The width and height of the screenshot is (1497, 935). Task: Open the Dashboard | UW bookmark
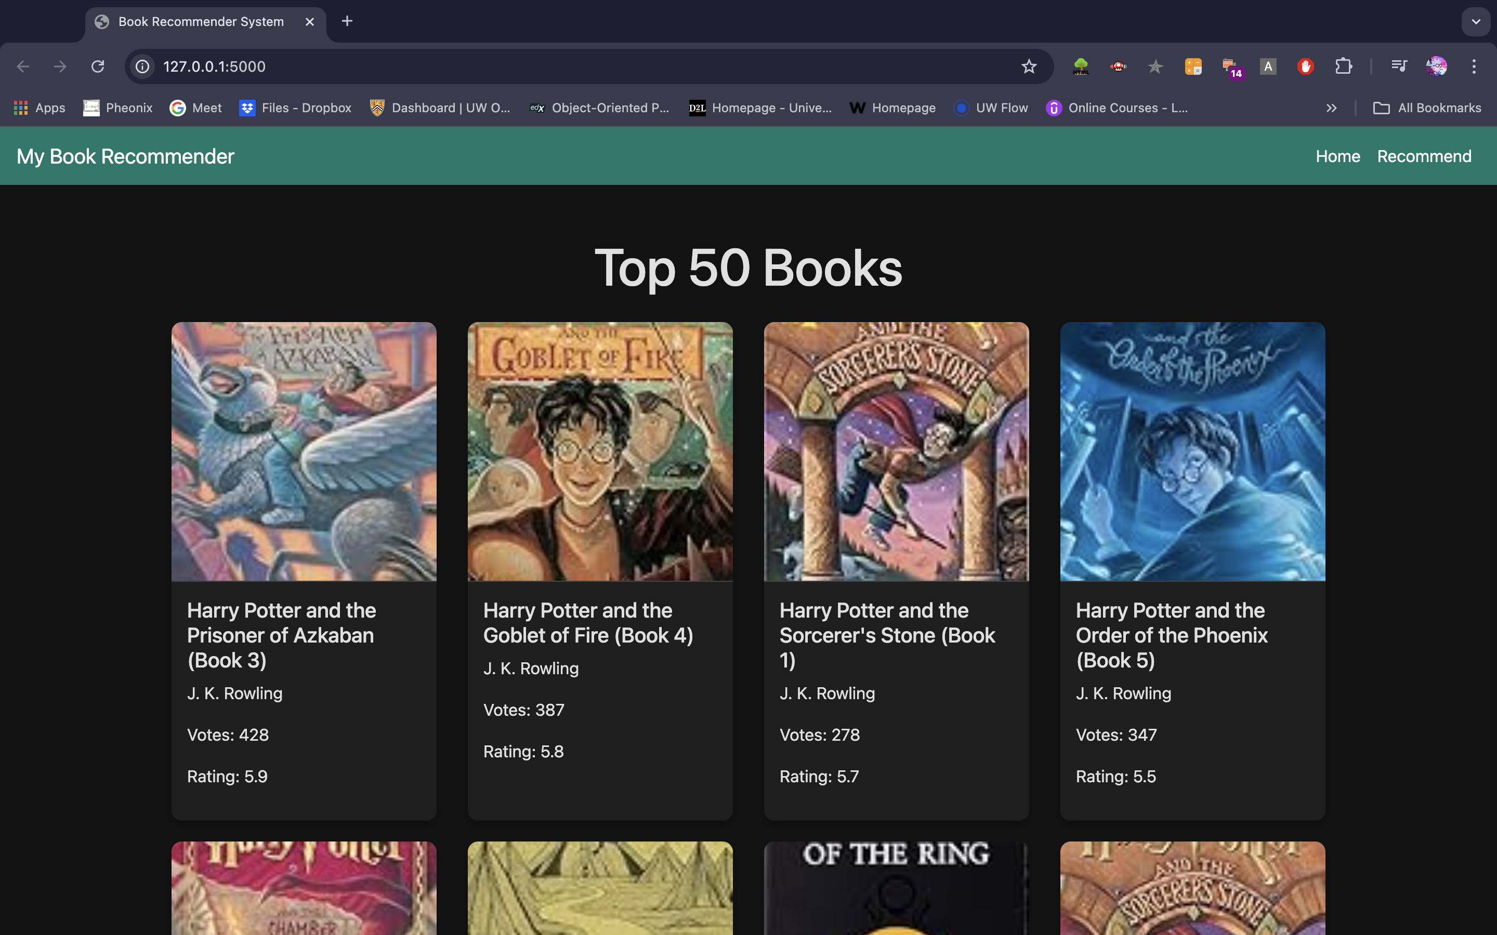pyautogui.click(x=440, y=108)
